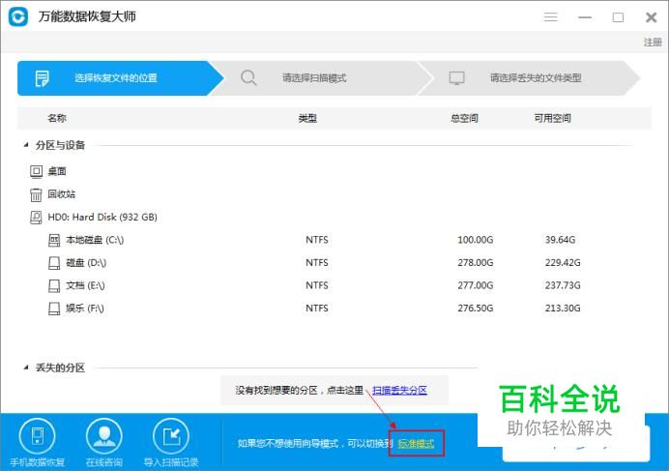Click the 注册 register link
Image resolution: width=669 pixels, height=471 pixels.
click(x=653, y=42)
